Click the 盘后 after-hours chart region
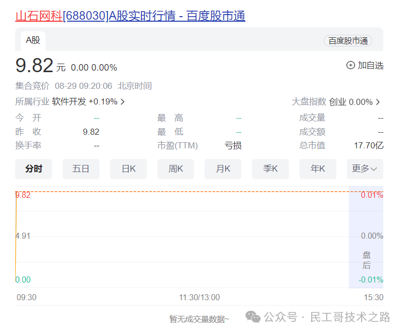Screen dimensions: 403x333 (x=366, y=237)
